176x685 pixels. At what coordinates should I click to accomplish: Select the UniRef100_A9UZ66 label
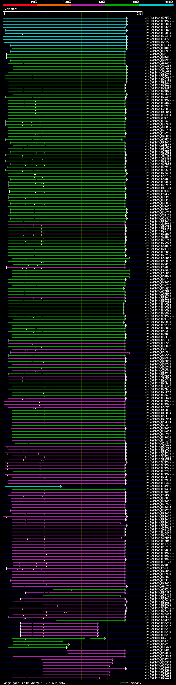tap(158, 587)
